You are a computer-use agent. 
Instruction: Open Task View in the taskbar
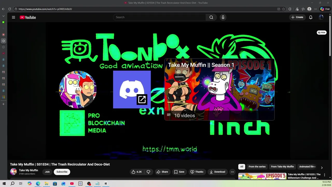click(21, 184)
